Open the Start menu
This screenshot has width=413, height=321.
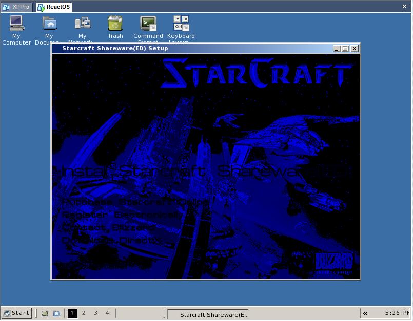16,313
